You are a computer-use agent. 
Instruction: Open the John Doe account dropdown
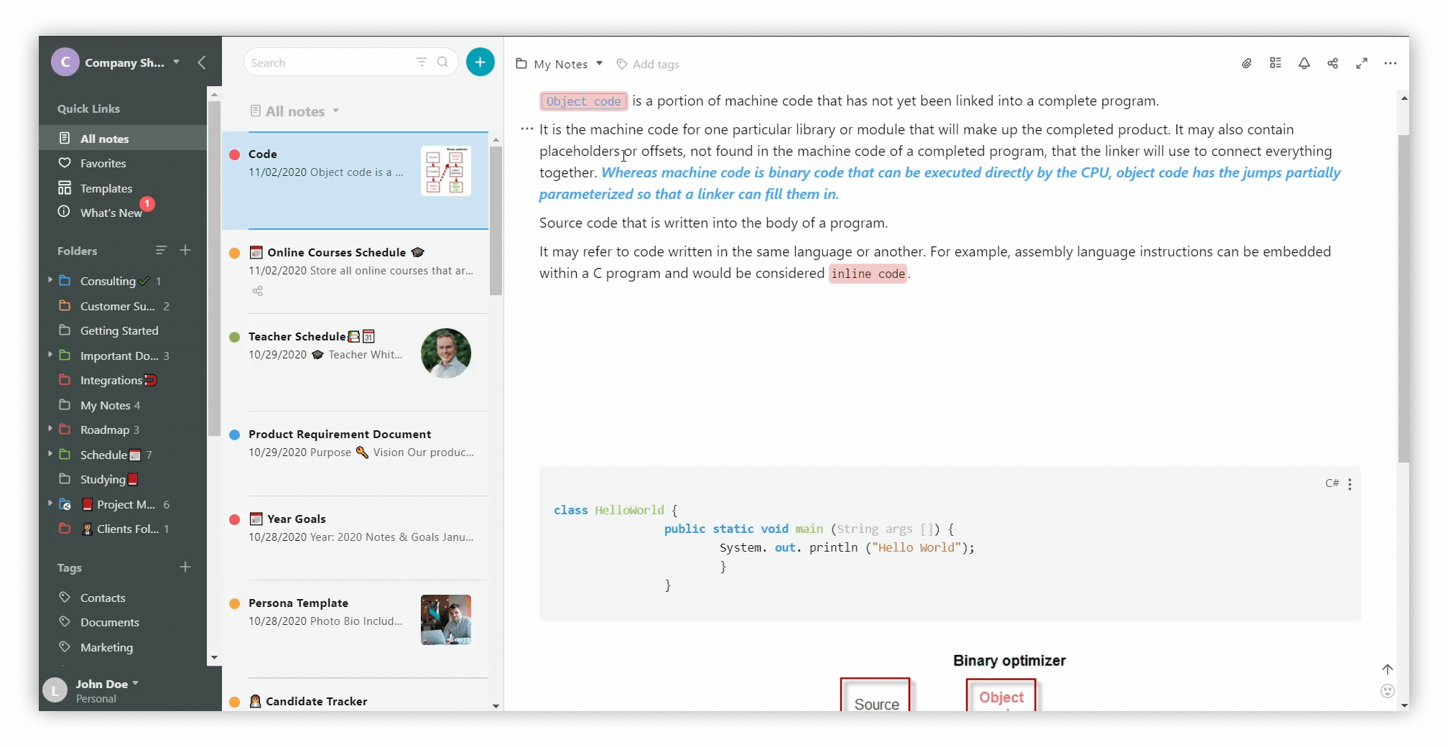136,683
